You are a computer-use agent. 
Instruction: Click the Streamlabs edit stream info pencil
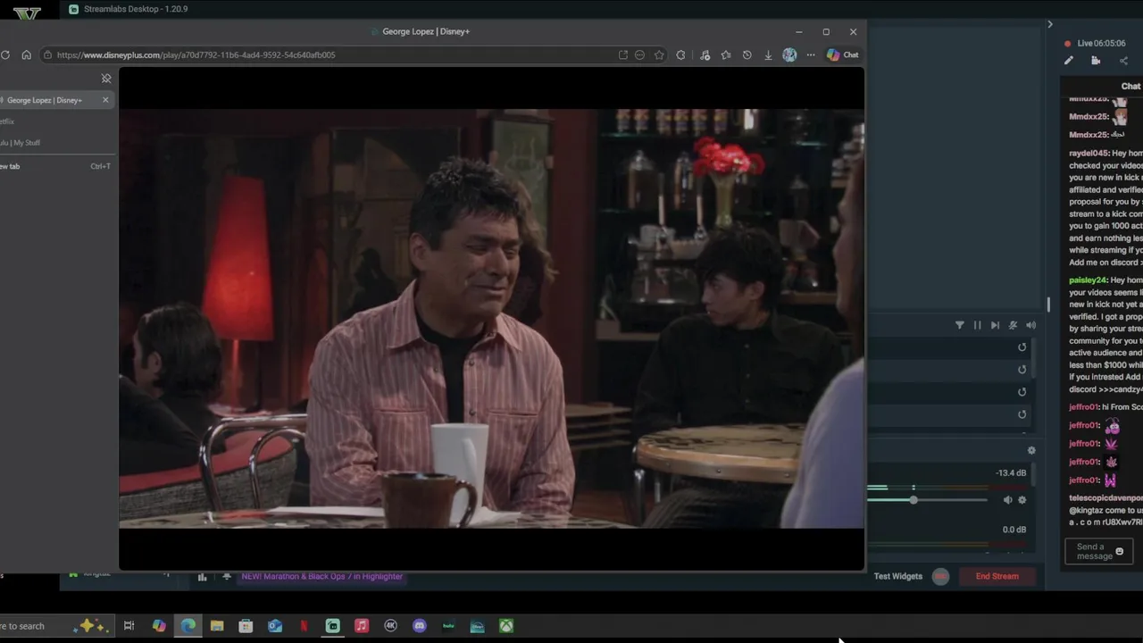pyautogui.click(x=1068, y=61)
